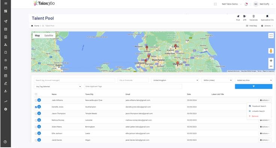This screenshot has height=148, width=276.
Task: Sort by the Date column header
Action: (189, 94)
